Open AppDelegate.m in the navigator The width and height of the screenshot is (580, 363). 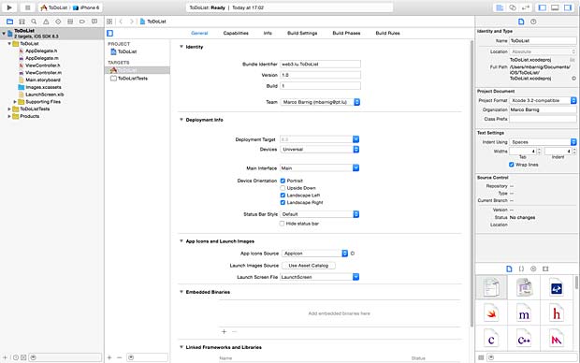(x=41, y=58)
